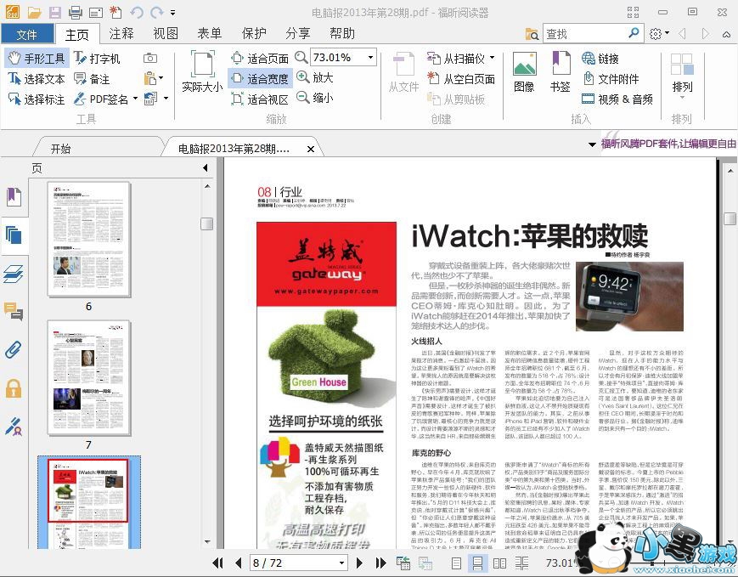Open the Bookmarks panel in sidebar
Screen dimensions: 738x577
click(x=14, y=197)
